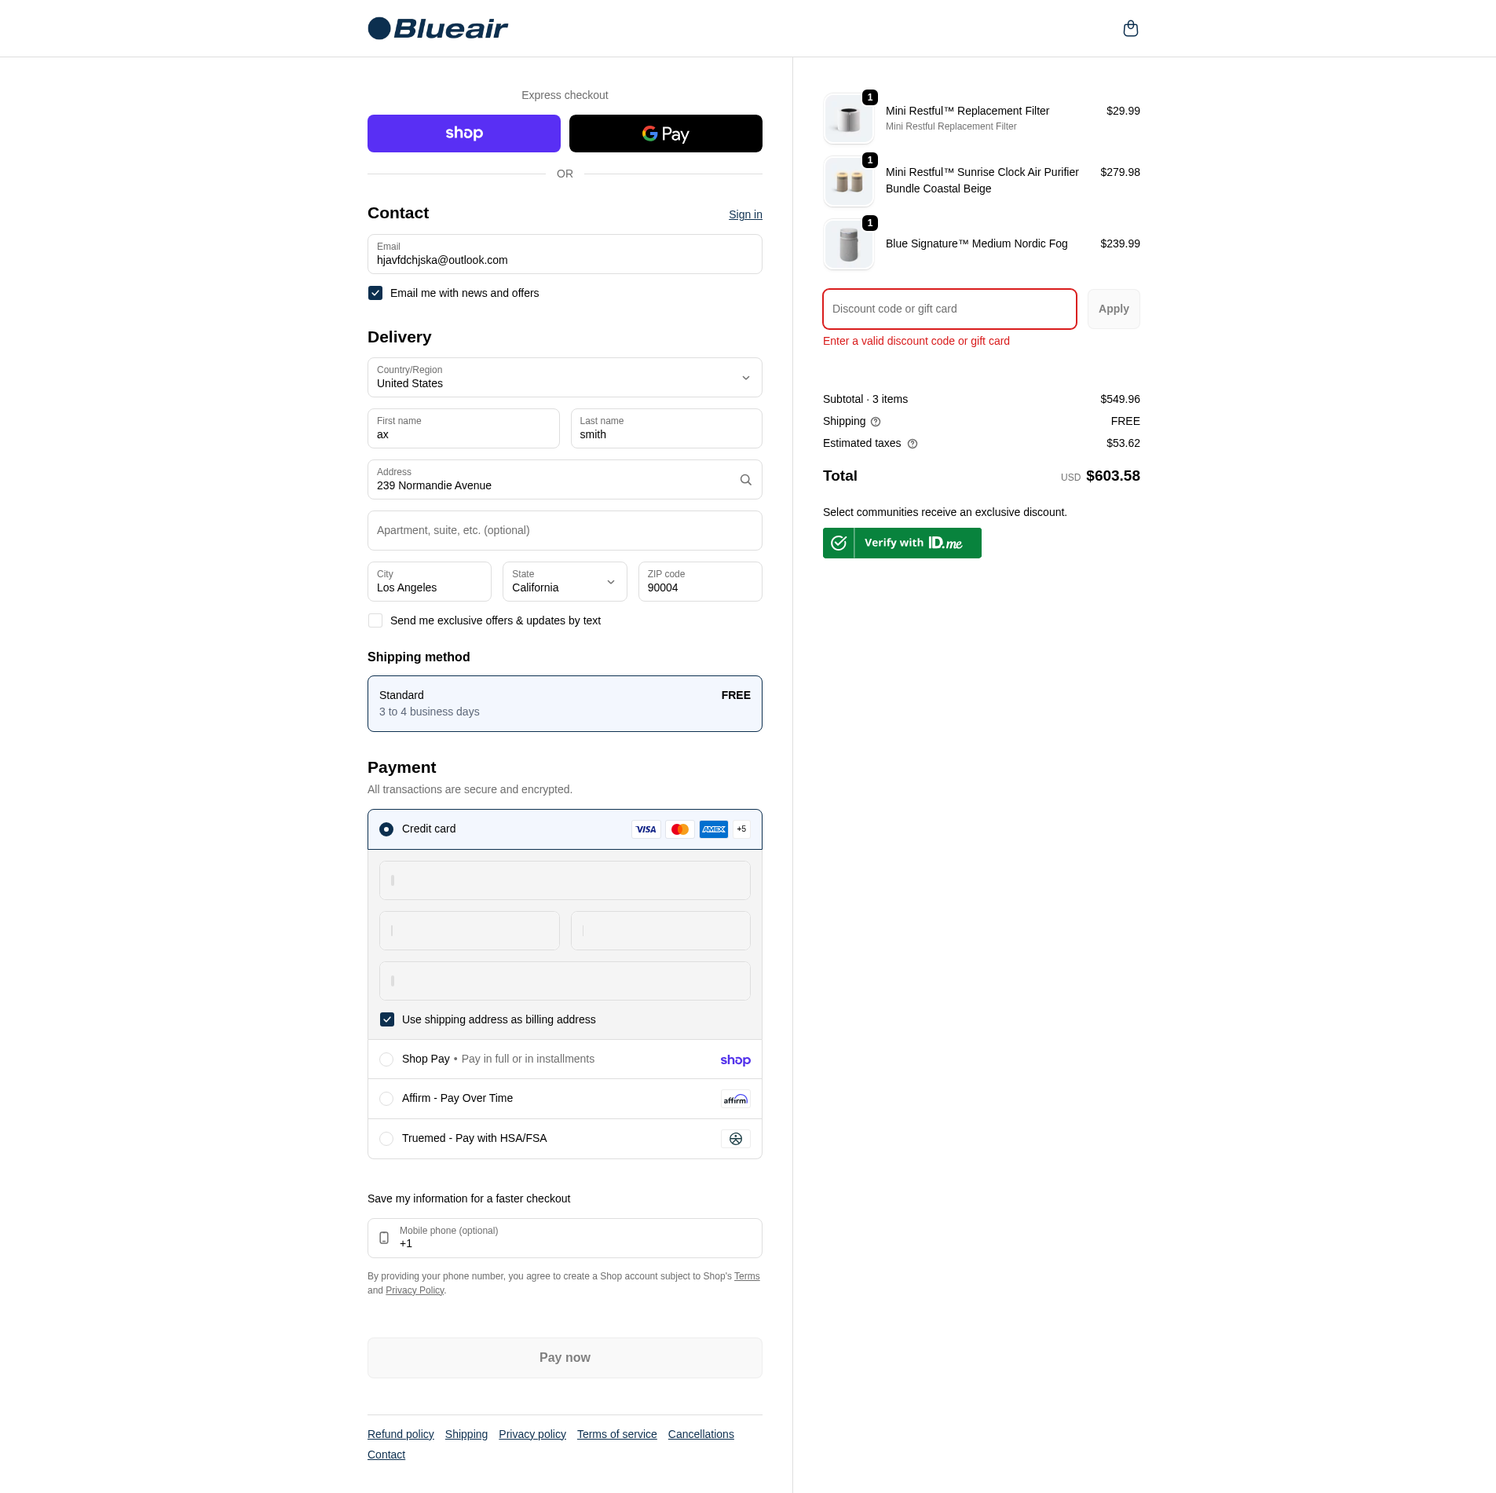Expand the State dropdown
The image size is (1496, 1493).
565,582
